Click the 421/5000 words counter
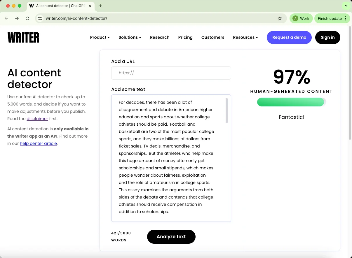This screenshot has height=258, width=352. (121, 237)
